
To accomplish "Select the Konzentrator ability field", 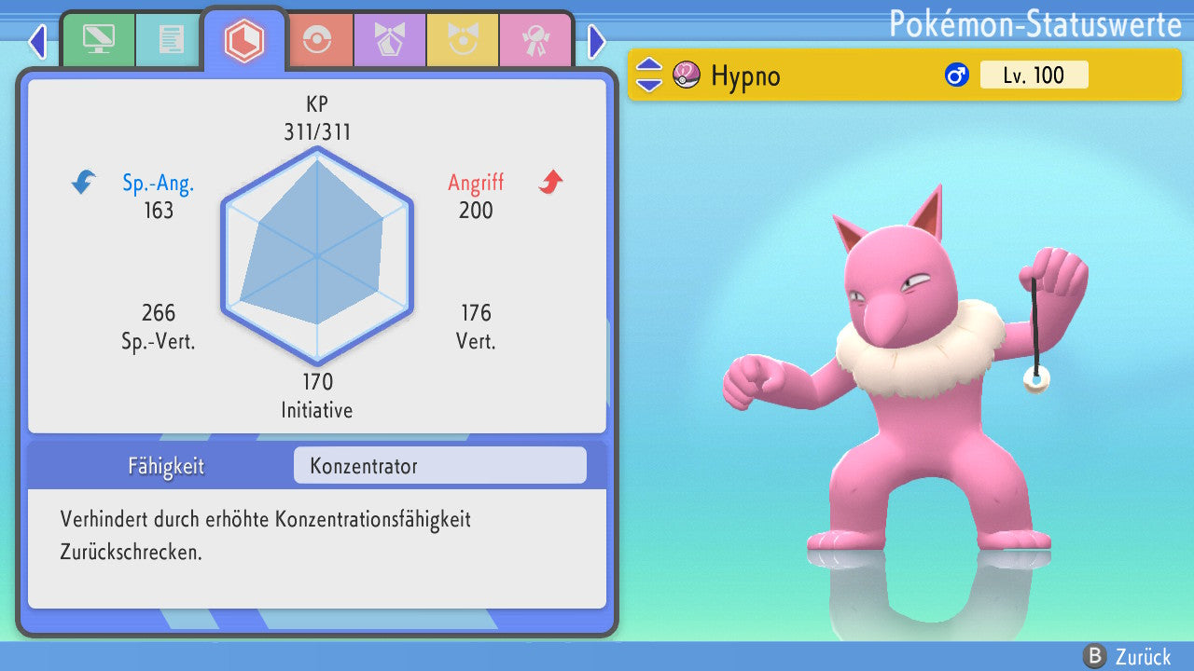I will coord(439,465).
